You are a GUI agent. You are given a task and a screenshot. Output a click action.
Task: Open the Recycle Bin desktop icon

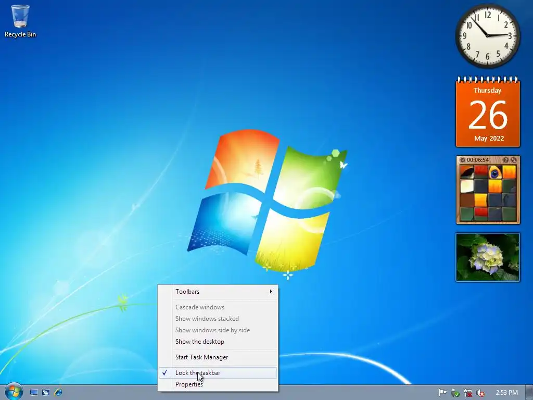(x=20, y=21)
